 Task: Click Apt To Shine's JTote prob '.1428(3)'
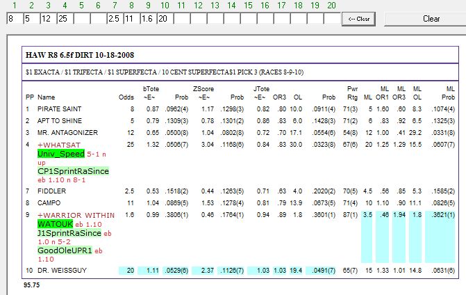pos(324,121)
